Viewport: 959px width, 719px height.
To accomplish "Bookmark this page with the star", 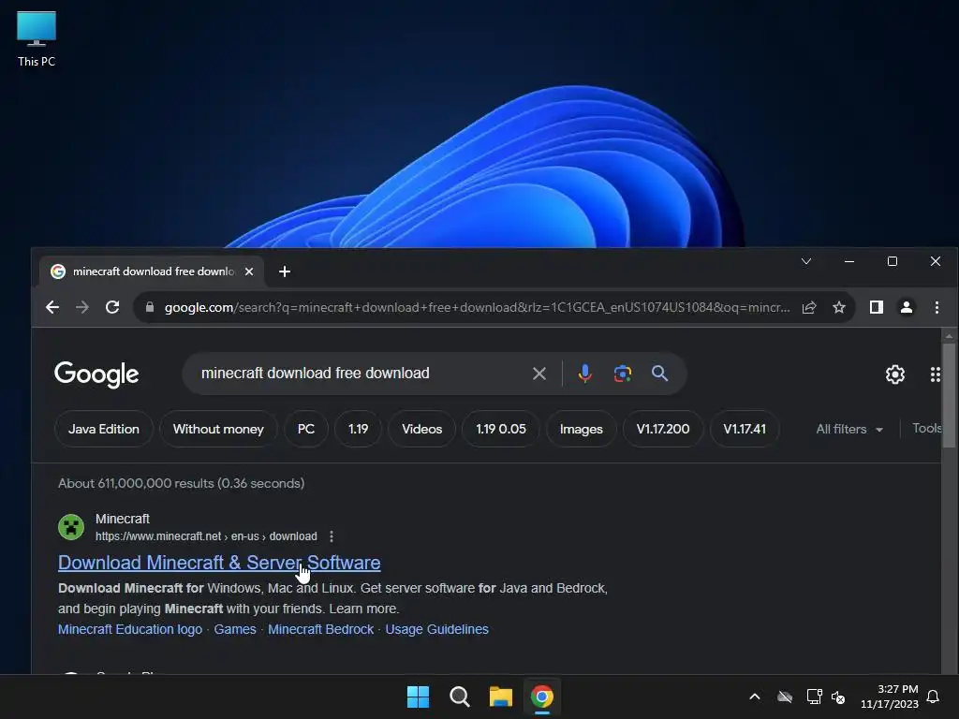I will pyautogui.click(x=839, y=307).
